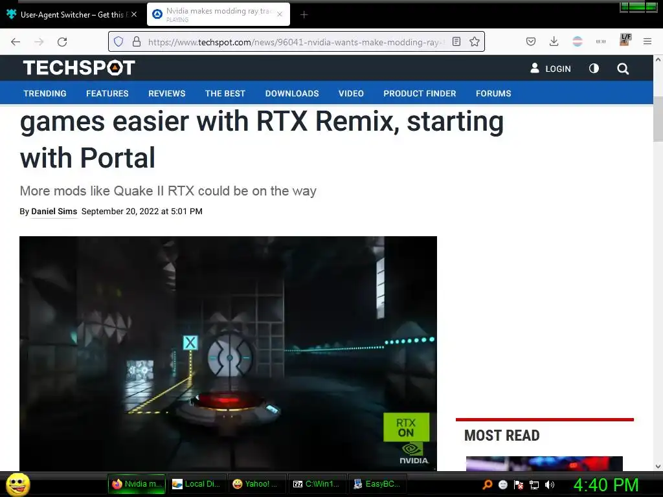
Task: Navigate to DOWNLOADS
Action: (292, 93)
